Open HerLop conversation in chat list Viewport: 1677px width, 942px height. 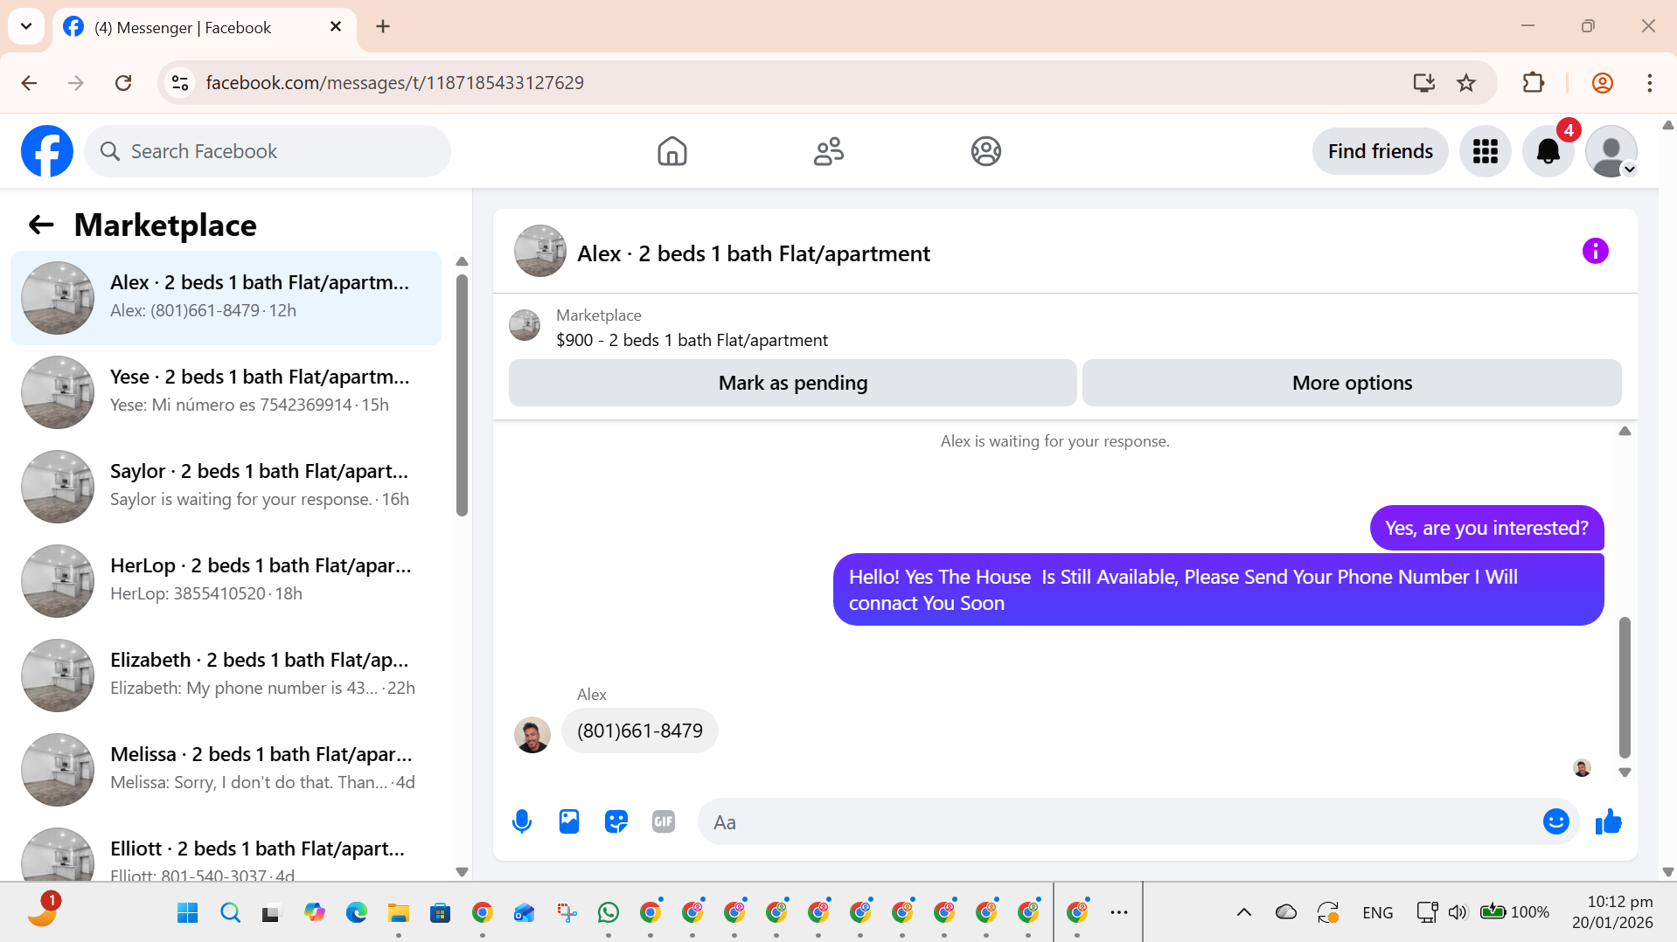pyautogui.click(x=226, y=581)
